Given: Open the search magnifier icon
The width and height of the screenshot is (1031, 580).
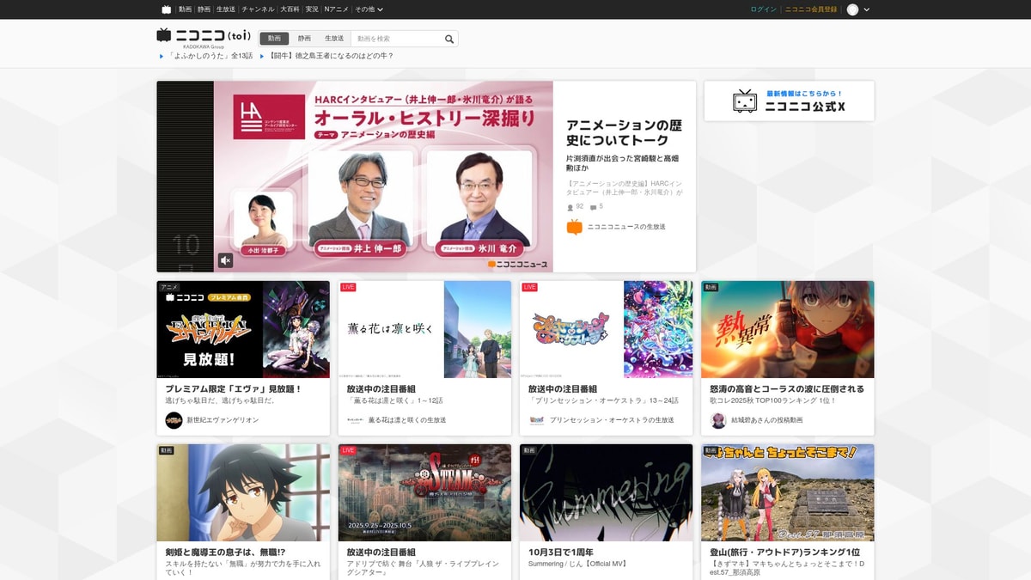Looking at the screenshot, I should tap(448, 38).
